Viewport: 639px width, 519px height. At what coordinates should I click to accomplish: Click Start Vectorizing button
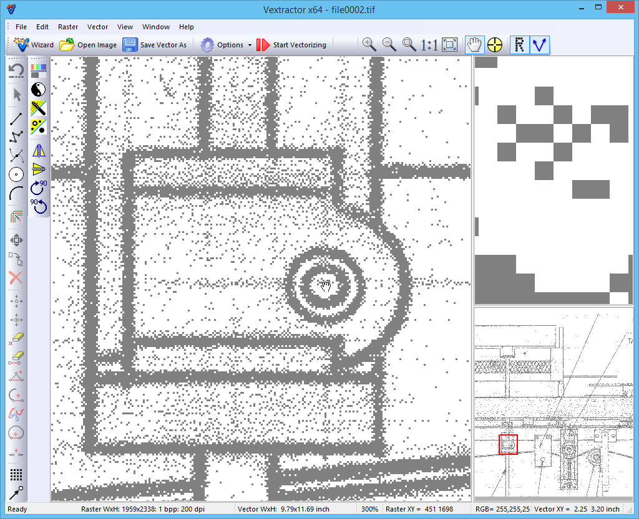[x=291, y=45]
